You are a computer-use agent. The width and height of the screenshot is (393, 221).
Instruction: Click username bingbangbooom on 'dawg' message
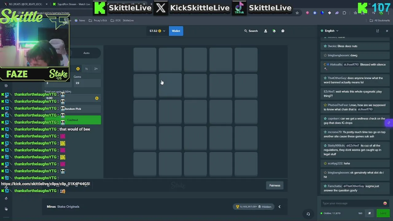pyautogui.click(x=338, y=56)
